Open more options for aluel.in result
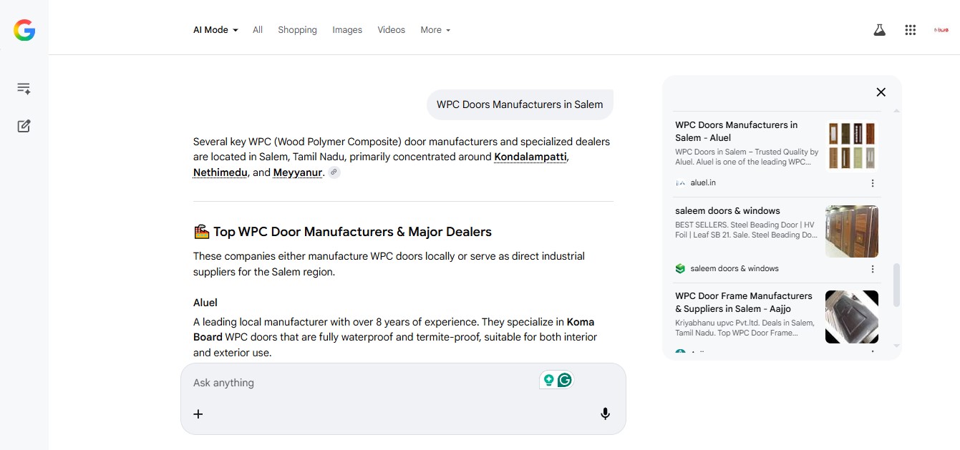The image size is (960, 450). [x=873, y=183]
